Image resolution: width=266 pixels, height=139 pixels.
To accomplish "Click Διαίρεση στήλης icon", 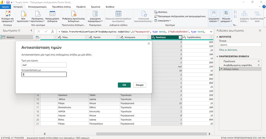I will pyautogui.click(x=244, y=14).
